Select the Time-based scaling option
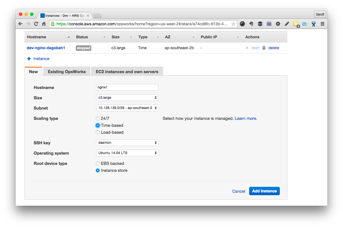343x228 pixels. pos(98,125)
